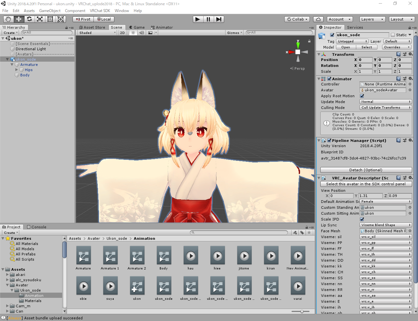This screenshot has height=321, width=418.
Task: Toggle scene audio speaker button
Action: click(142, 33)
